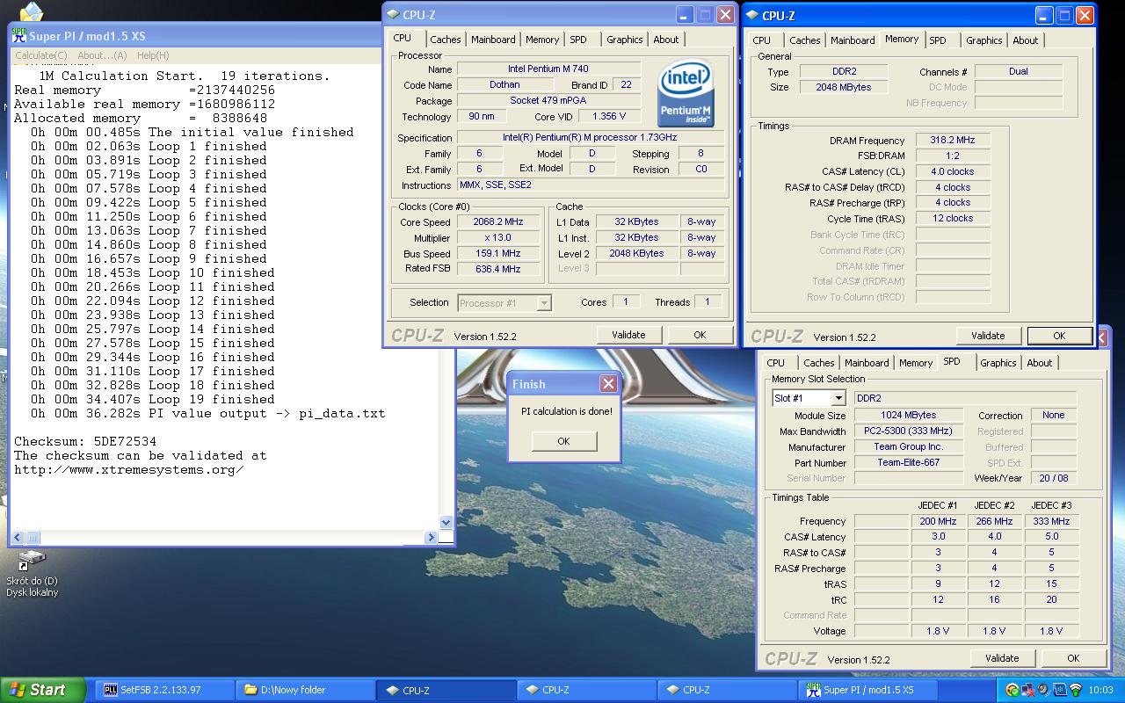Click Super PI vertical scrollbar down arrow
1125x703 pixels.
coord(446,522)
